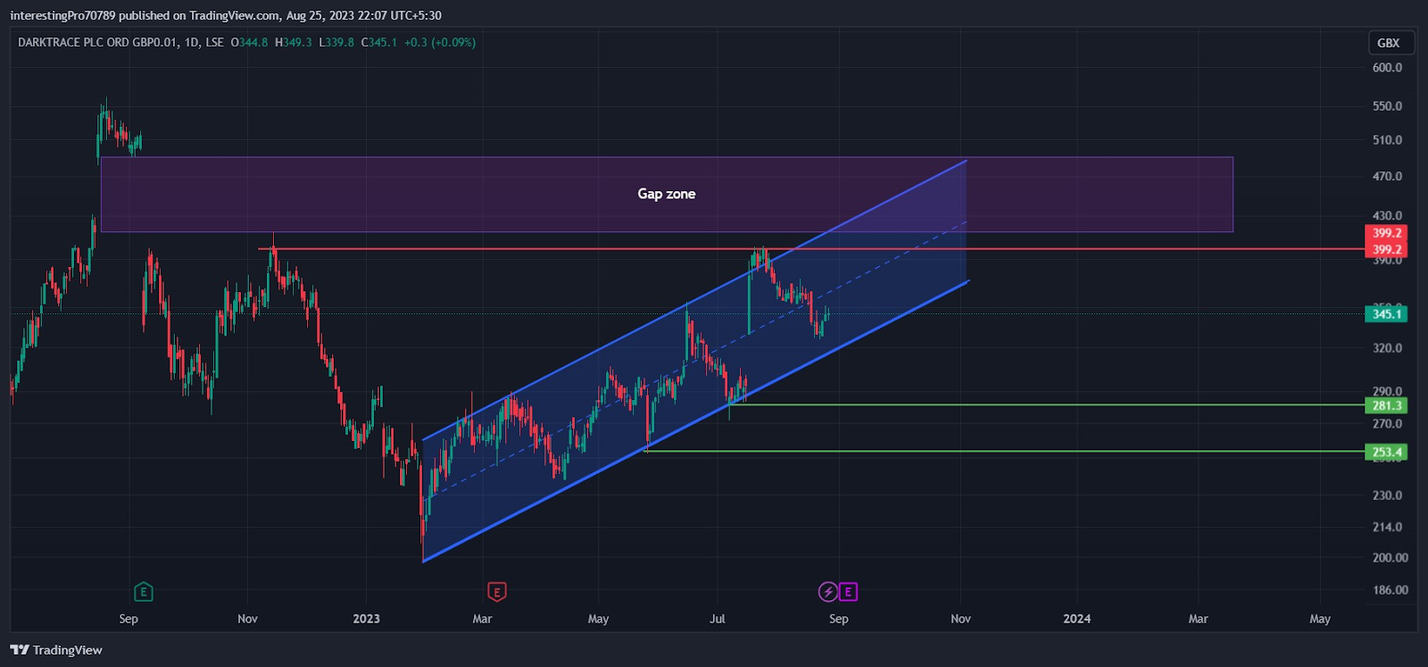Click the green 253.4 price tag
This screenshot has width=1428, height=667.
tap(1387, 452)
